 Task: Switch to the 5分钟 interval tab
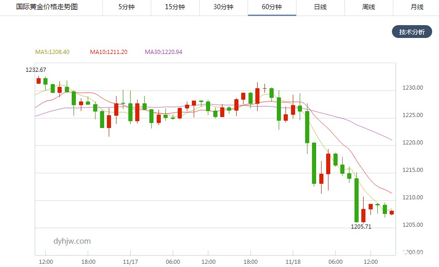(126, 7)
